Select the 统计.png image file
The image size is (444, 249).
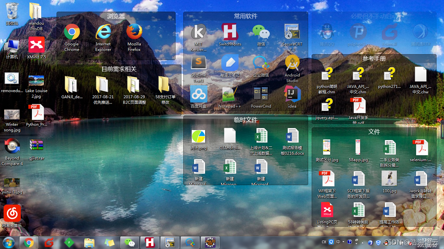[198, 136]
